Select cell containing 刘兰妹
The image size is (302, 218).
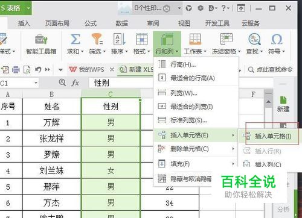51,170
